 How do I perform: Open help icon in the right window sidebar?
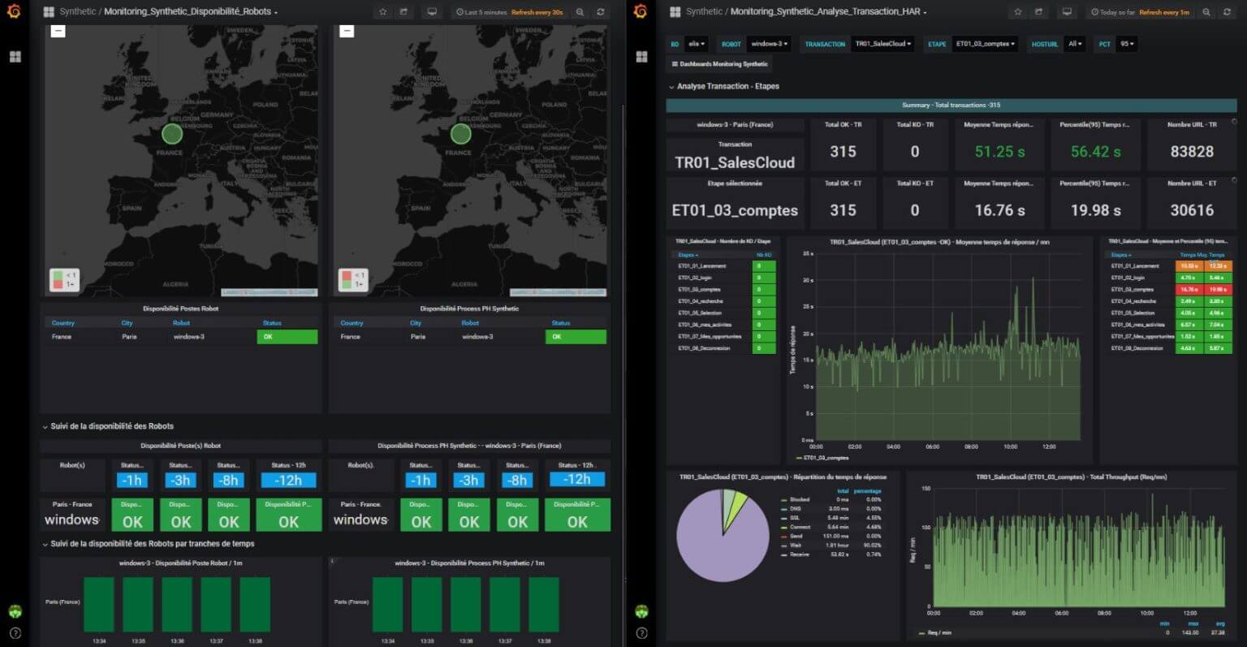coord(641,632)
